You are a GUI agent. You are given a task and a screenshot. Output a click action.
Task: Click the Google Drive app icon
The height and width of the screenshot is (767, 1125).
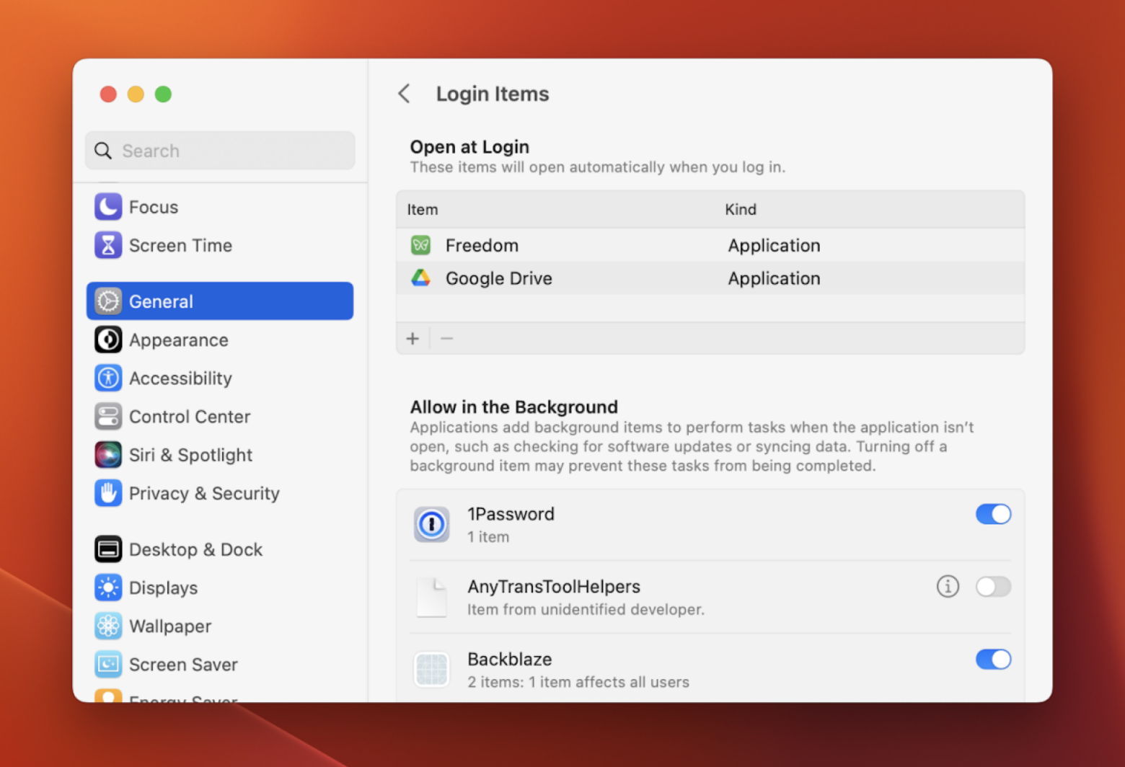[x=420, y=278]
